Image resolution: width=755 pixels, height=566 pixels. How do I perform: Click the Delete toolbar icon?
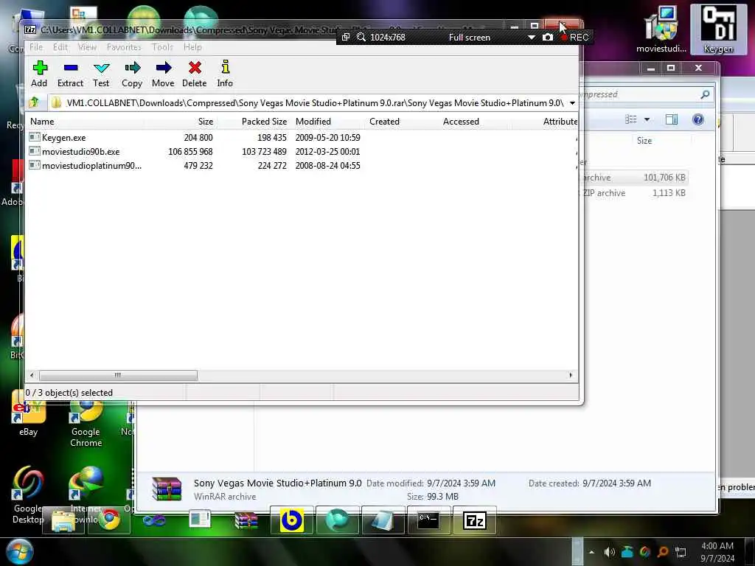195,73
